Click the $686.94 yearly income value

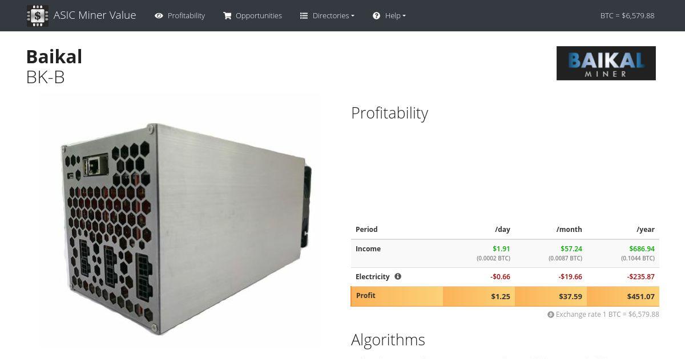tap(642, 249)
